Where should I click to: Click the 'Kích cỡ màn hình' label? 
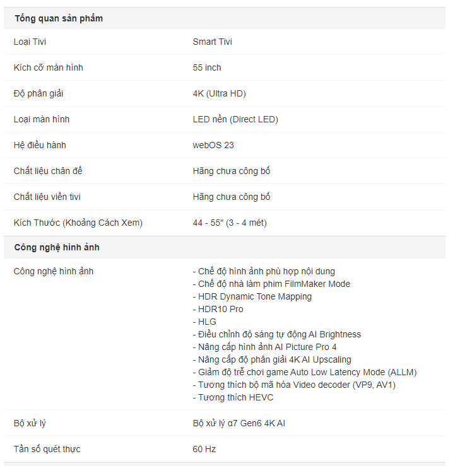pos(48,67)
